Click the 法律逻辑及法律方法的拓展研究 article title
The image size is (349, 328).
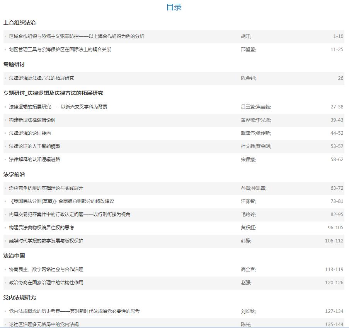[x=41, y=78]
